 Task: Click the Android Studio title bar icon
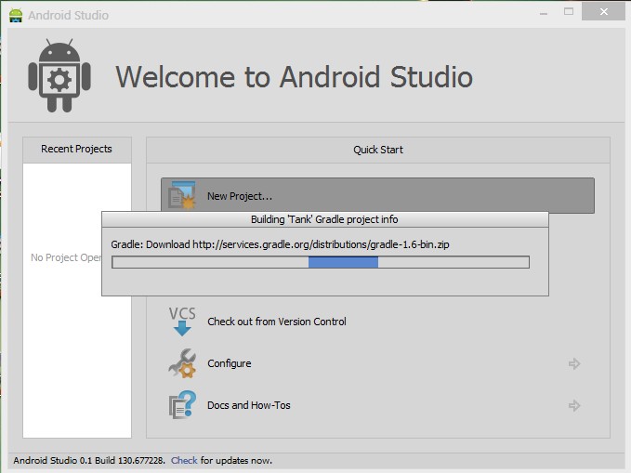click(16, 15)
